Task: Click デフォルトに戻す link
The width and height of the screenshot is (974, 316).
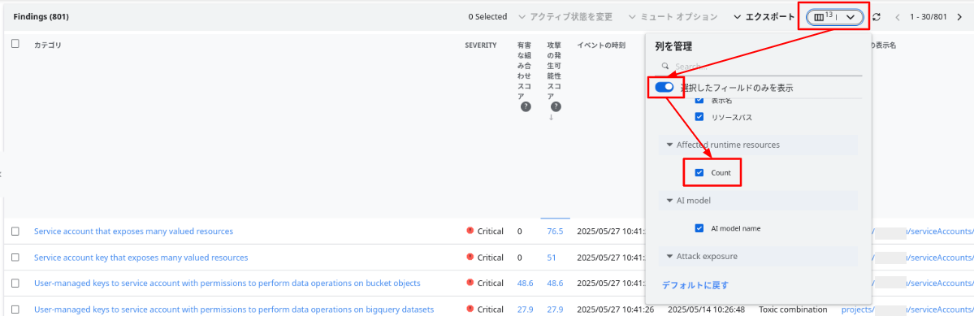Action: [695, 286]
